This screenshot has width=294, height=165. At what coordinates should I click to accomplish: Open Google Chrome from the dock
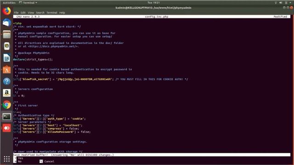pyautogui.click(x=7, y=105)
